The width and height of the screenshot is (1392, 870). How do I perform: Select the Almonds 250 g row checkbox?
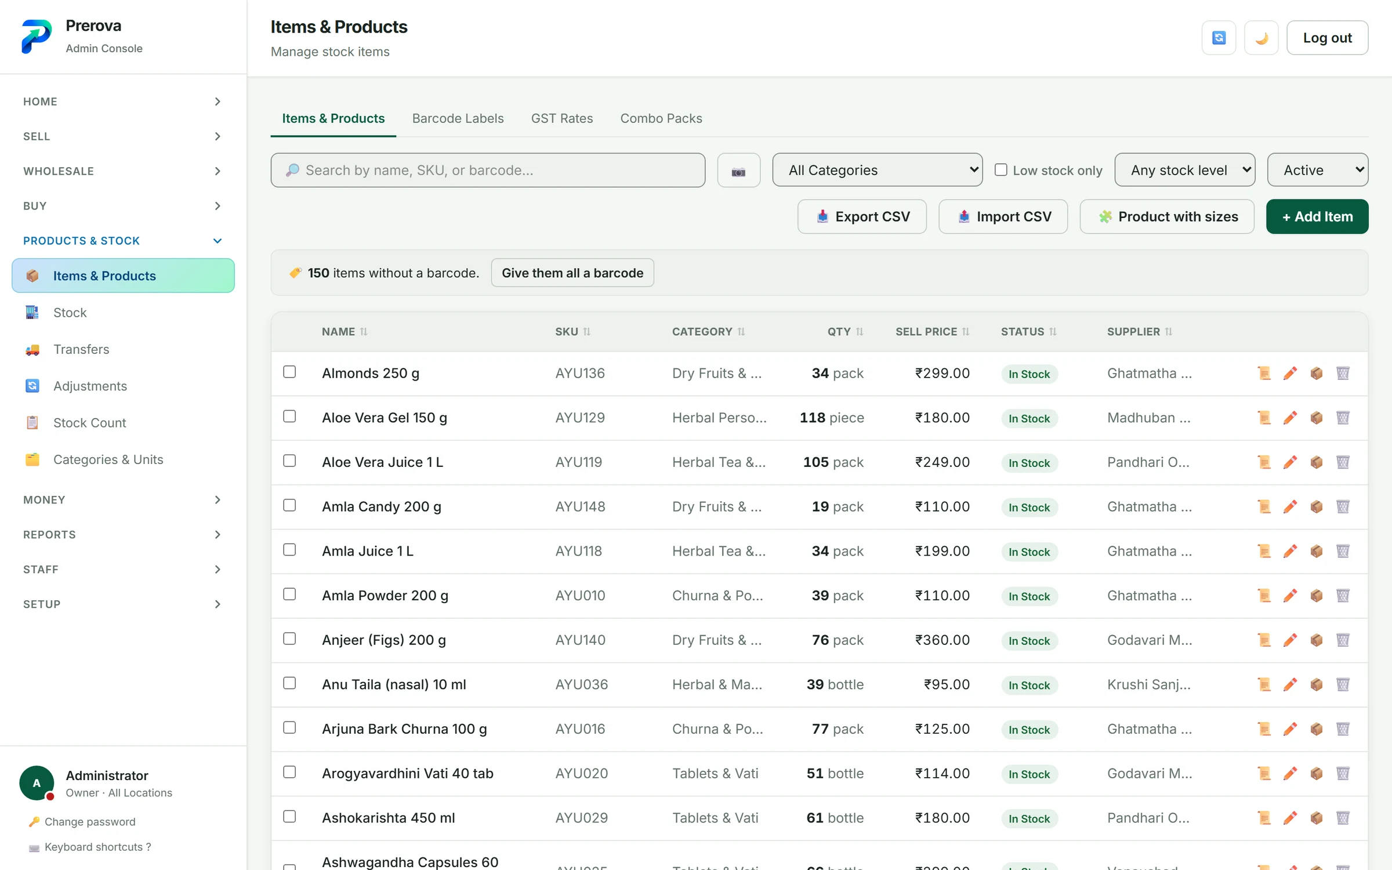click(x=289, y=372)
